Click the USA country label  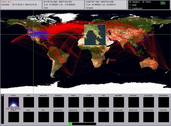46,8
